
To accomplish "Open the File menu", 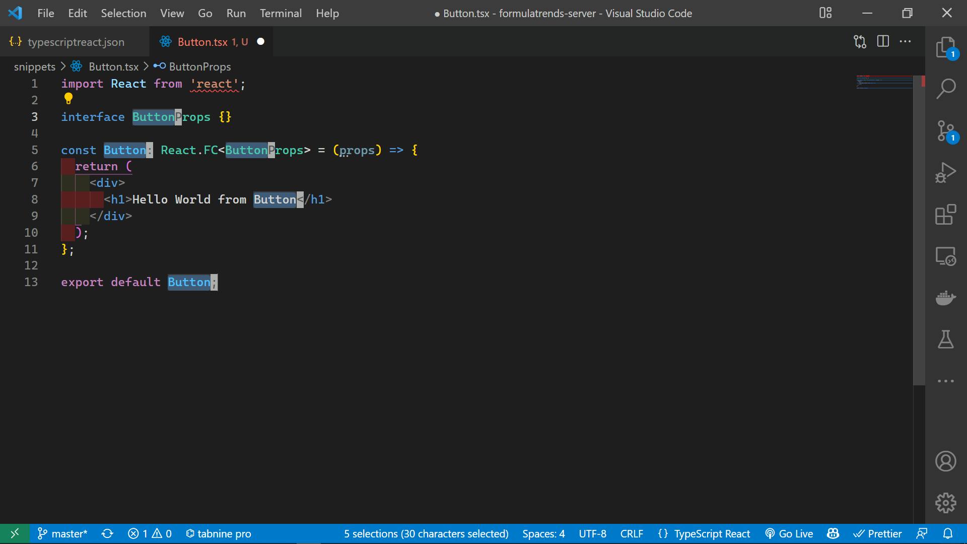I will [x=46, y=13].
